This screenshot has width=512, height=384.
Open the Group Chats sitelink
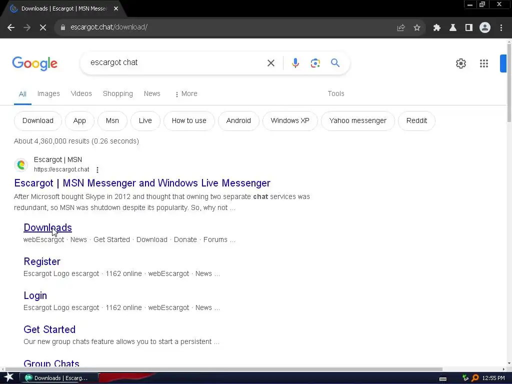pos(51,363)
